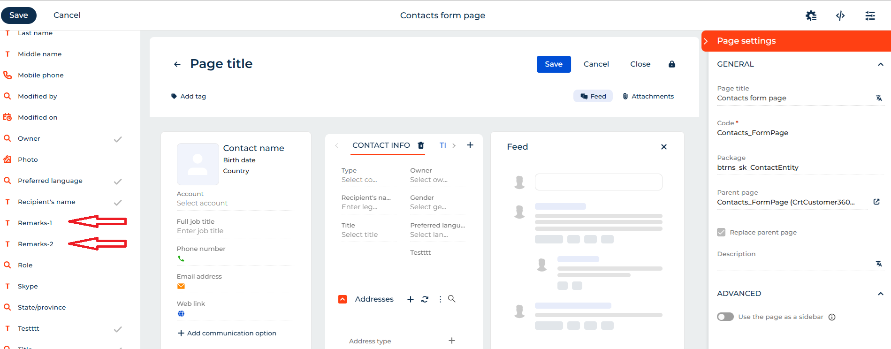Collapse the Page settings panel
891x349 pixels.
(x=706, y=41)
